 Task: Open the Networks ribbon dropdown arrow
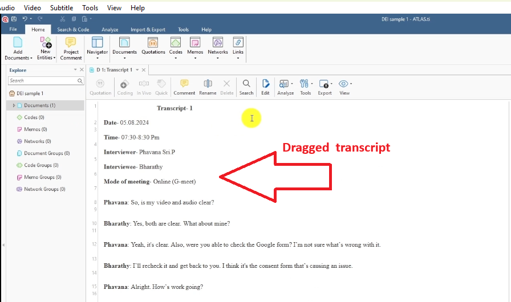(218, 58)
